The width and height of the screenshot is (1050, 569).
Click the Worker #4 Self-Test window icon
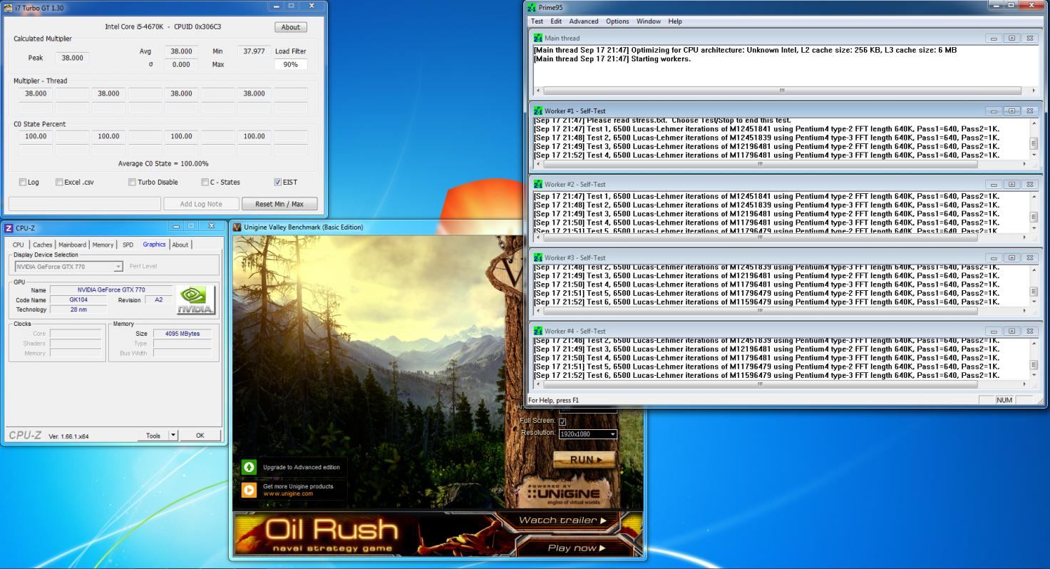click(x=538, y=331)
